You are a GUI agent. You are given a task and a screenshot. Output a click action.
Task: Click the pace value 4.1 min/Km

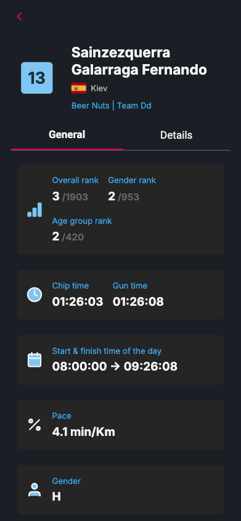(84, 432)
